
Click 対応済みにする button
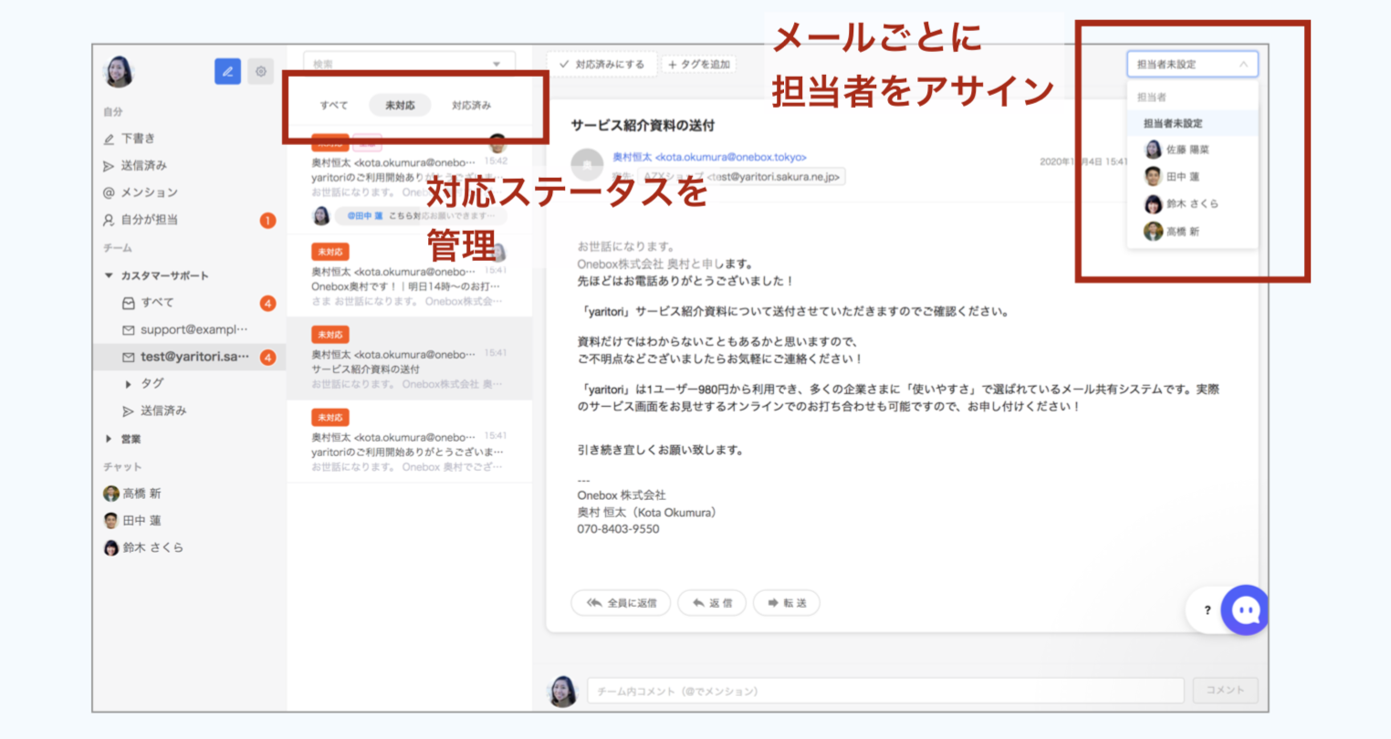[602, 64]
